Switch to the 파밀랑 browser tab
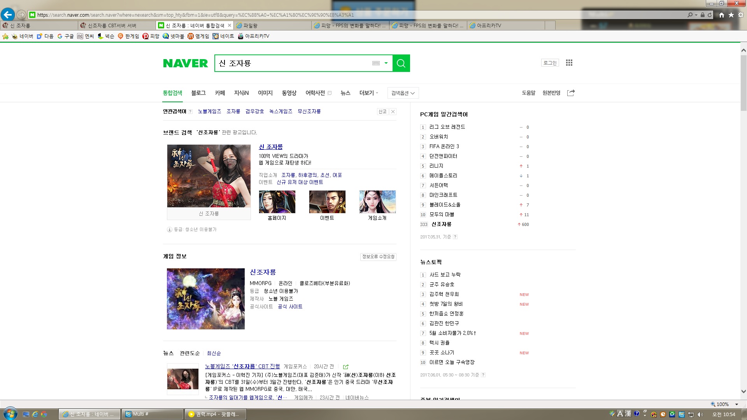The image size is (747, 420). coord(272,25)
